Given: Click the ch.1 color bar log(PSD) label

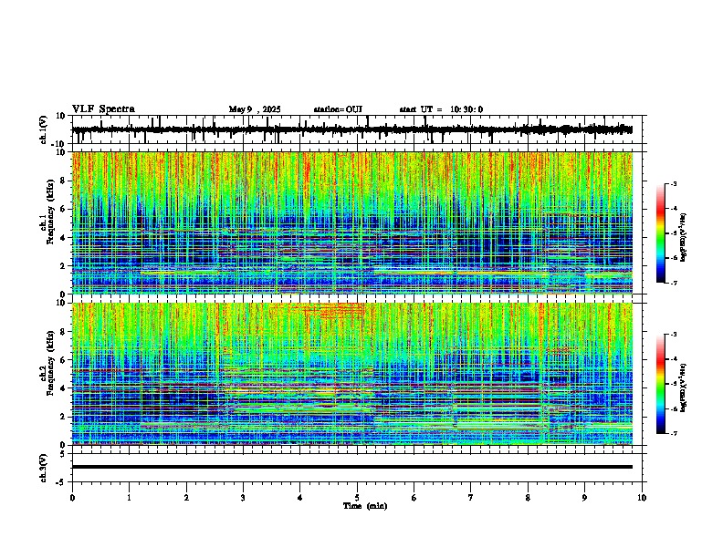Looking at the screenshot, I should pyautogui.click(x=683, y=238).
